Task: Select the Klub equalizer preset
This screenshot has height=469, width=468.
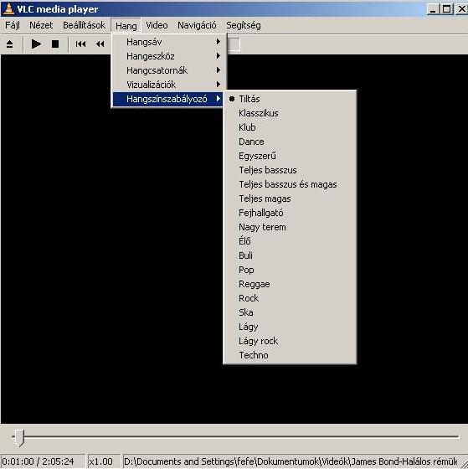Action: coord(290,127)
